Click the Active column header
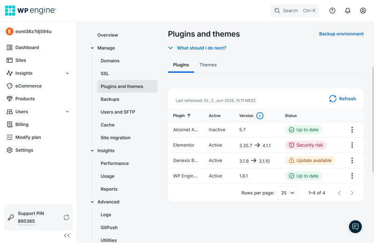374x243 pixels. [215, 116]
